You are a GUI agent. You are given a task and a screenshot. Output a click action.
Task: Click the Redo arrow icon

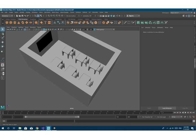28,16
